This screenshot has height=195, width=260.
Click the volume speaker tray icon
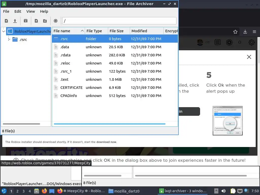[223, 191]
